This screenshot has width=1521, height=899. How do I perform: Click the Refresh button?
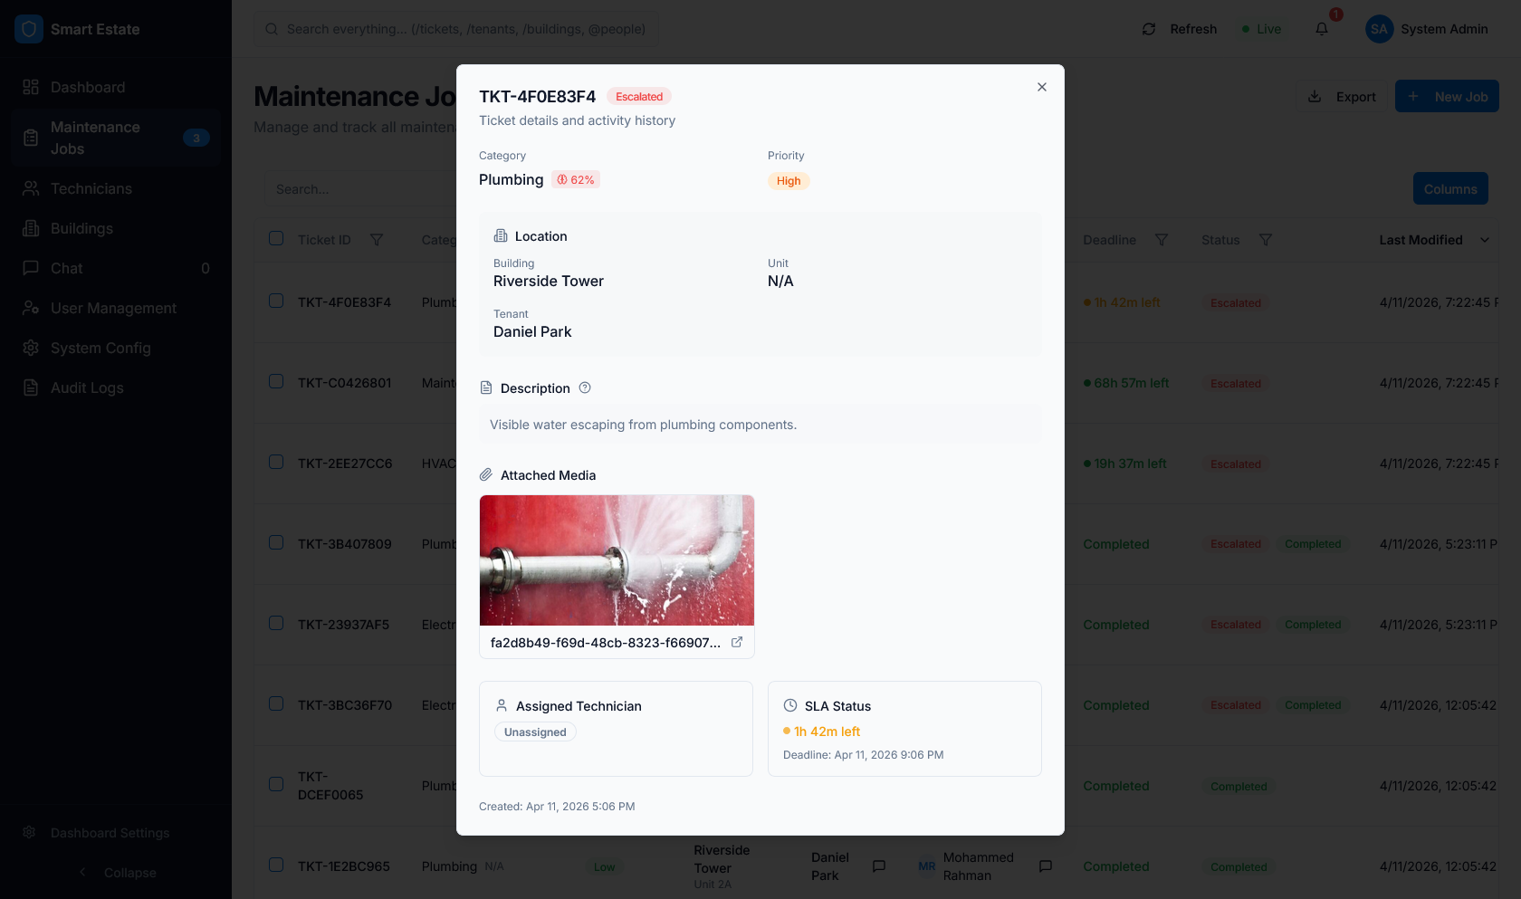pos(1180,29)
